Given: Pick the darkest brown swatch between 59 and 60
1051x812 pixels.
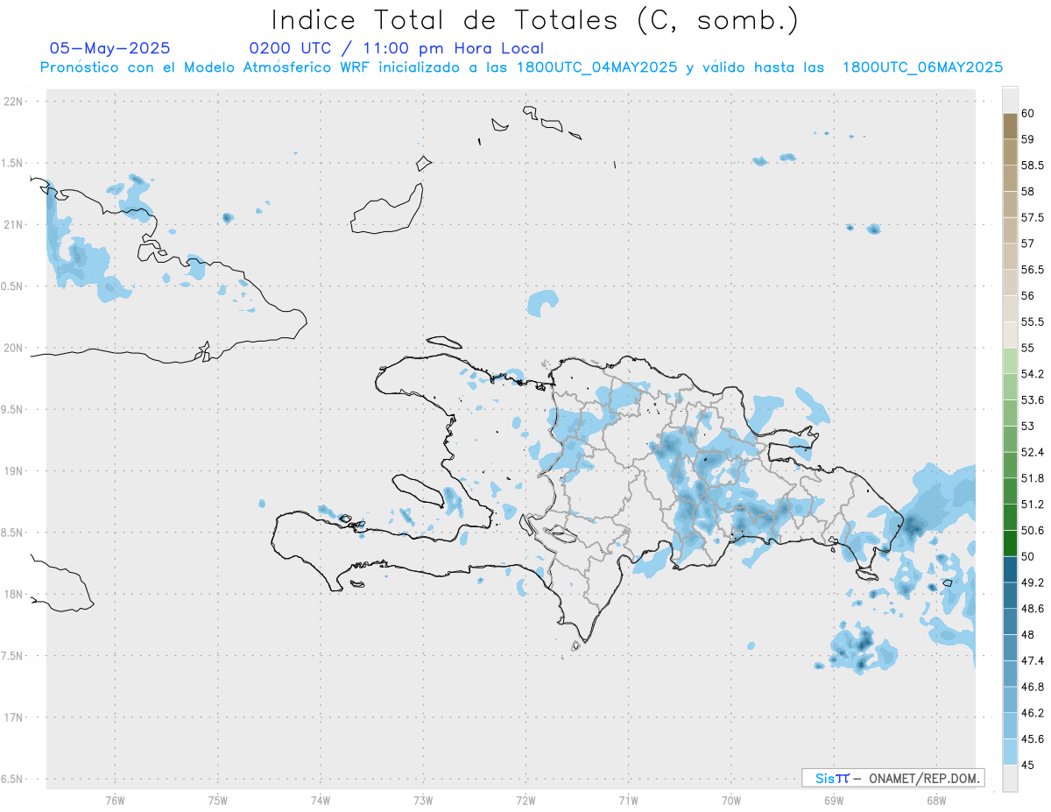Looking at the screenshot, I should [1010, 126].
